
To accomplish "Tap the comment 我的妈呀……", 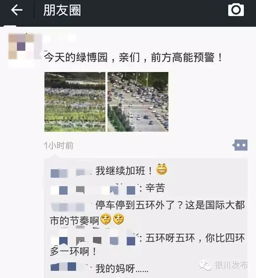I will tap(122, 268).
